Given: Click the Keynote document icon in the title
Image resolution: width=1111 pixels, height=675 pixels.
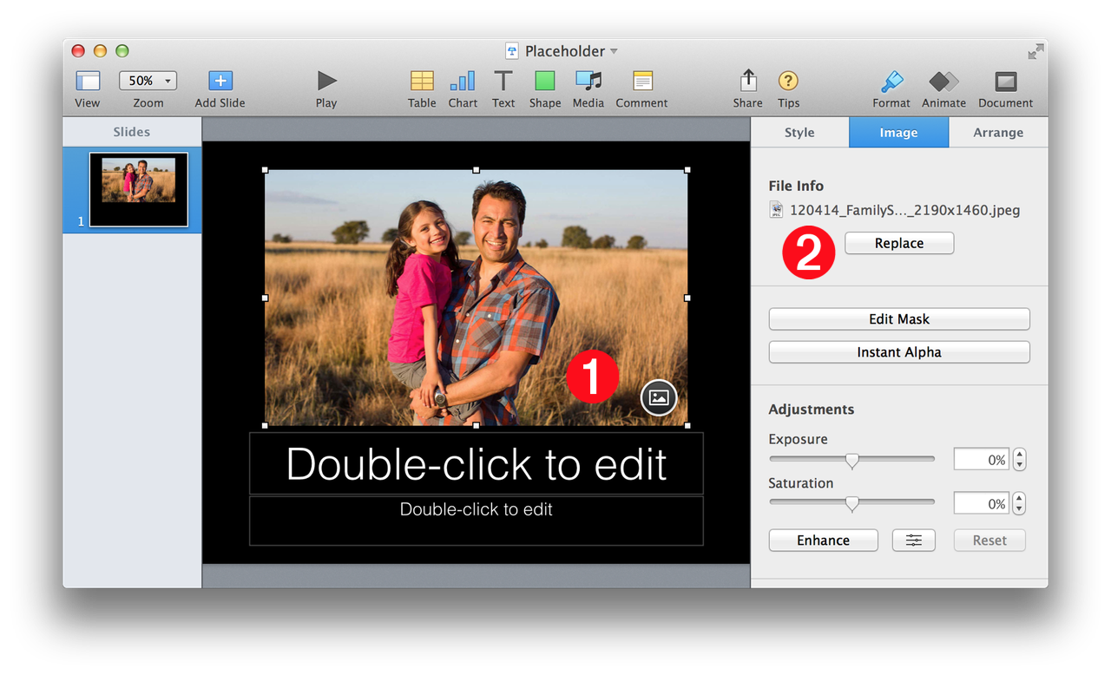Looking at the screenshot, I should (512, 51).
